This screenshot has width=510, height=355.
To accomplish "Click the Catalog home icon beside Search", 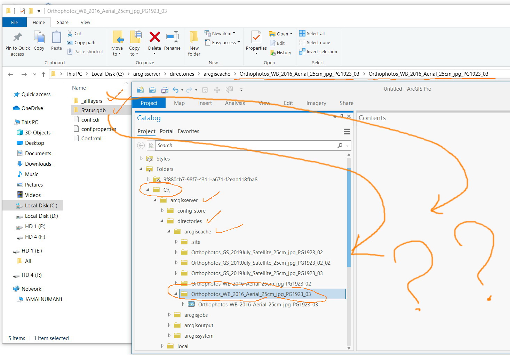I will pyautogui.click(x=151, y=146).
